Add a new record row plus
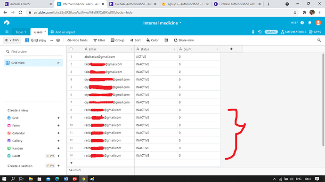Screen dimensions: 325x182 click(71, 163)
